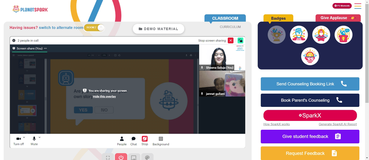Click the '2 people in call' text
Screen dimensions: 369x160
(28, 41)
